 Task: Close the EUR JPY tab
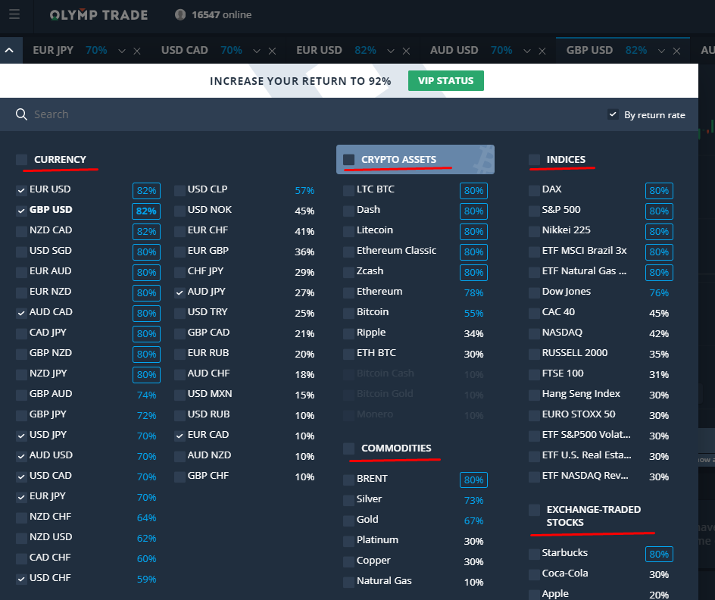137,51
